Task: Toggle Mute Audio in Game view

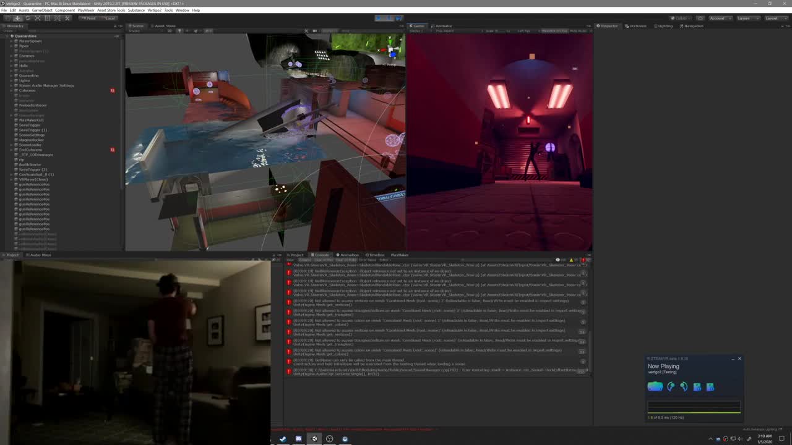Action: pos(579,31)
